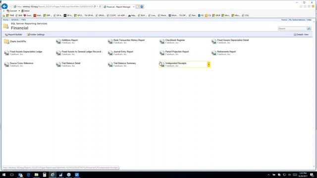The width and height of the screenshot is (317, 178).
Task: Switch to Internet Explorer on the taskbar
Action: 53,175
